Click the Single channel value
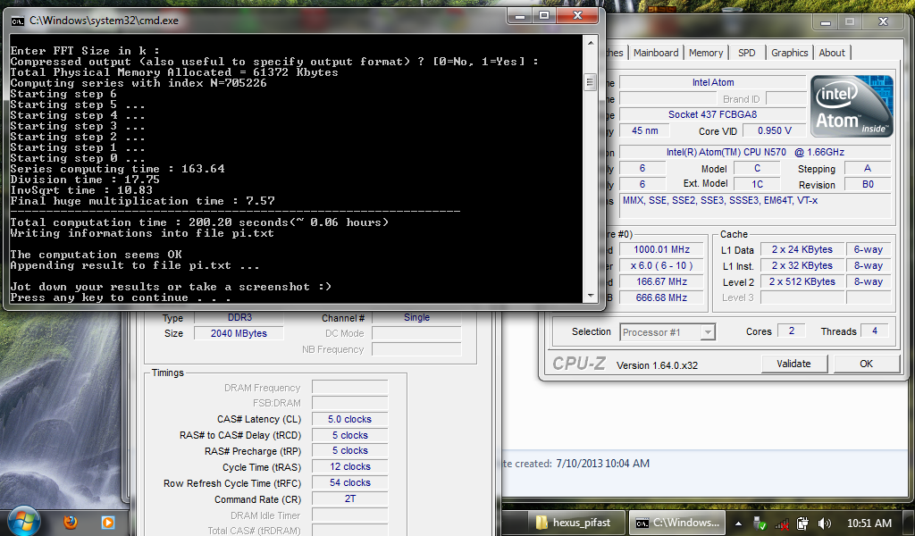The width and height of the screenshot is (915, 536). (x=416, y=317)
